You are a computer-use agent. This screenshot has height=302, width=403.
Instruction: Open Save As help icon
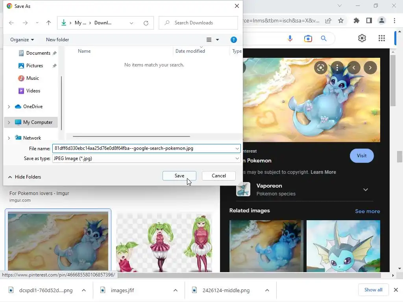click(234, 40)
